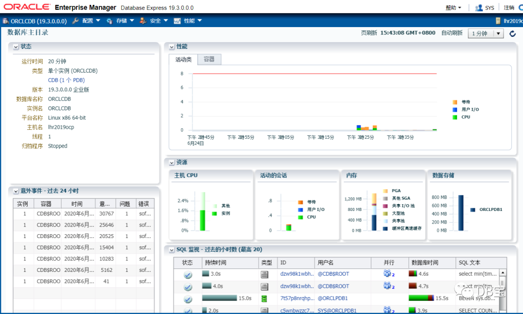The width and height of the screenshot is (523, 314).
Task: Select incident row with ID 30767
Action: point(84,214)
